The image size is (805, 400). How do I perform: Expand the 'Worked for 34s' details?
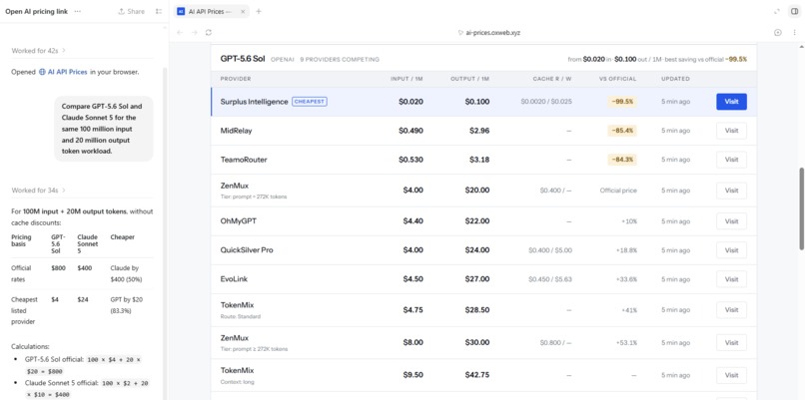point(39,191)
